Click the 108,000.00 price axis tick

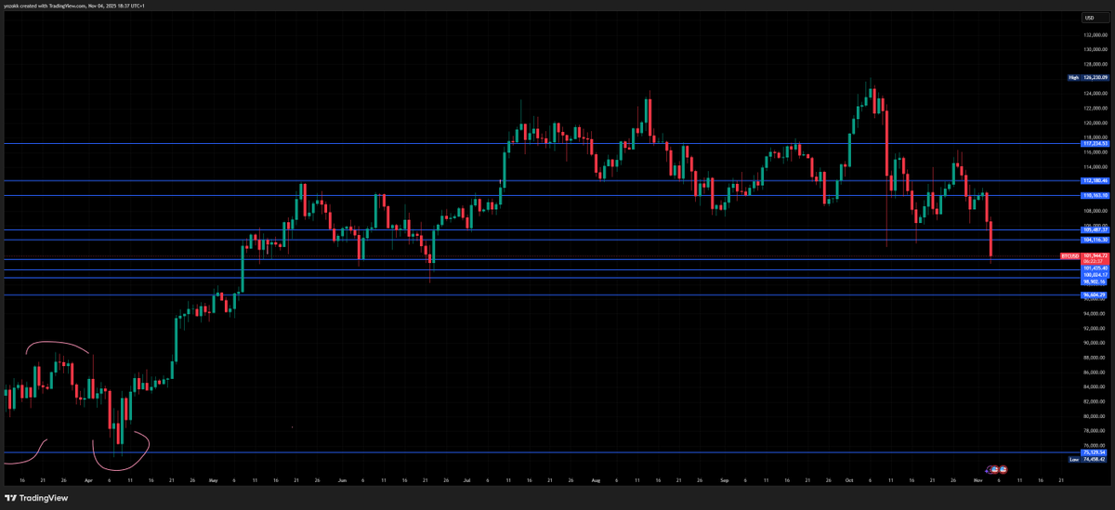1095,210
